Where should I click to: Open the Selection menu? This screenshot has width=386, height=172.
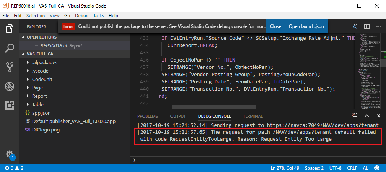pos(36,16)
